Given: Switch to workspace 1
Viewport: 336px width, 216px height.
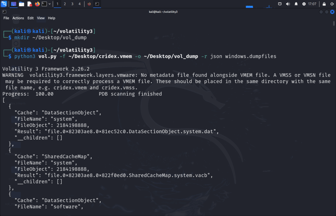Looking at the screenshot, I should 57,4.
